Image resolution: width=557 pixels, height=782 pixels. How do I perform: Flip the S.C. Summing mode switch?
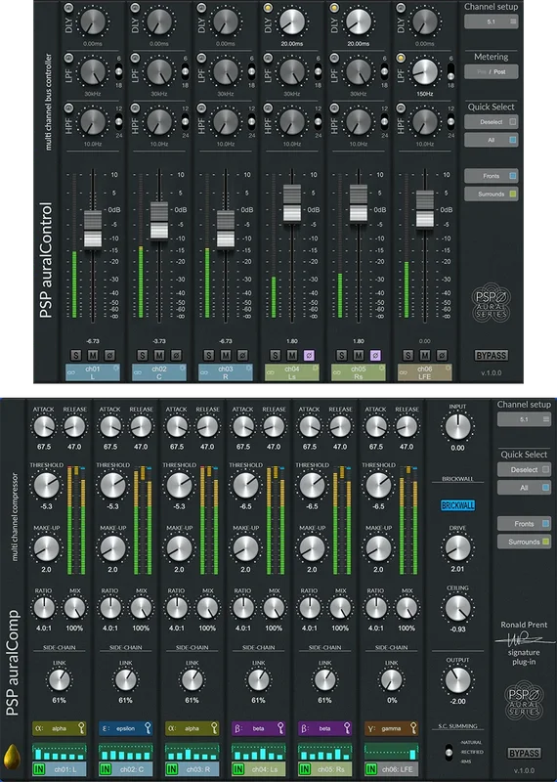pos(449,752)
